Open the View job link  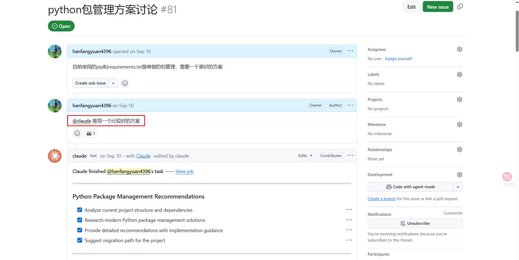[x=185, y=171]
